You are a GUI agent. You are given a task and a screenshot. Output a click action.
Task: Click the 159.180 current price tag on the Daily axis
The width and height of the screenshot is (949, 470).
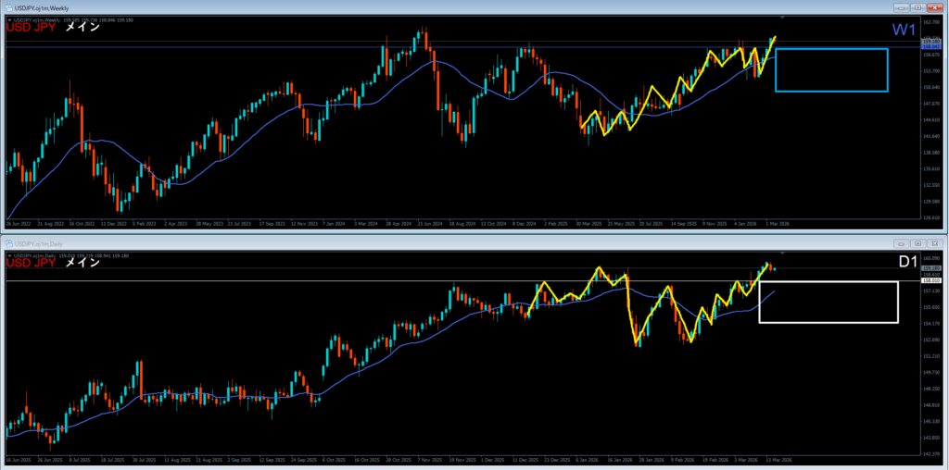930,267
